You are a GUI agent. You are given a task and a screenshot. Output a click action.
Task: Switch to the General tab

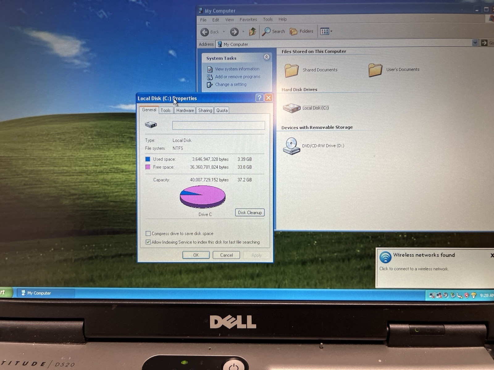pyautogui.click(x=149, y=110)
